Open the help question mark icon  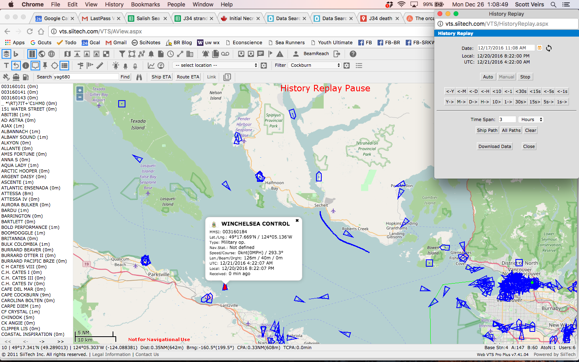click(353, 53)
